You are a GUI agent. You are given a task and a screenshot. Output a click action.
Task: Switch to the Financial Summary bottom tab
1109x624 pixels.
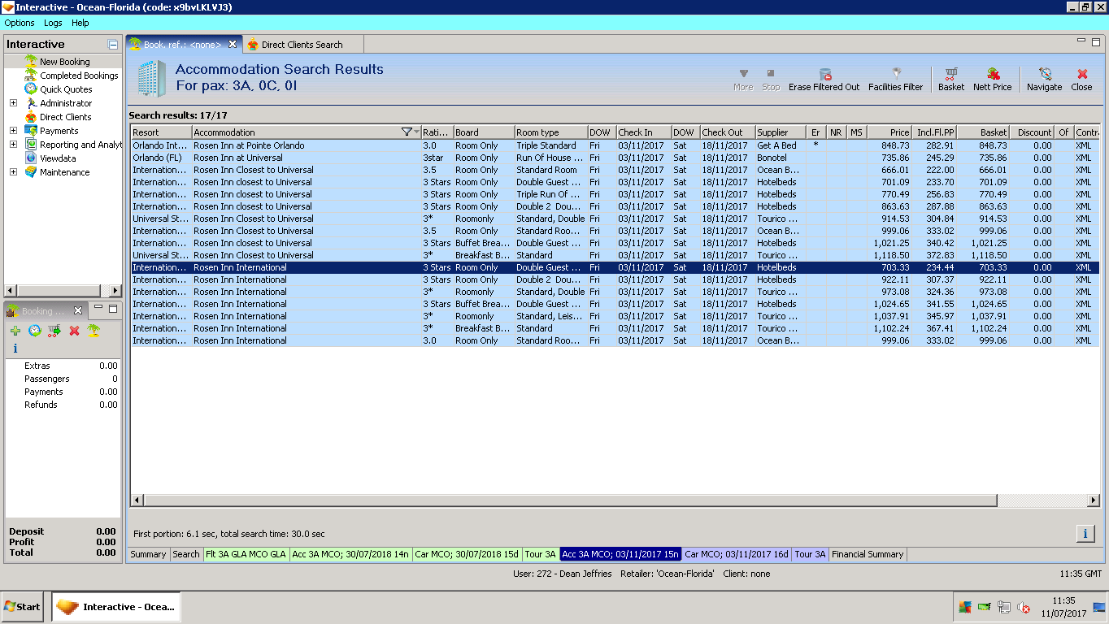pyautogui.click(x=868, y=554)
